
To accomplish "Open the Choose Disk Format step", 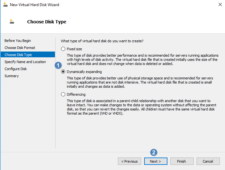I will (20, 48).
